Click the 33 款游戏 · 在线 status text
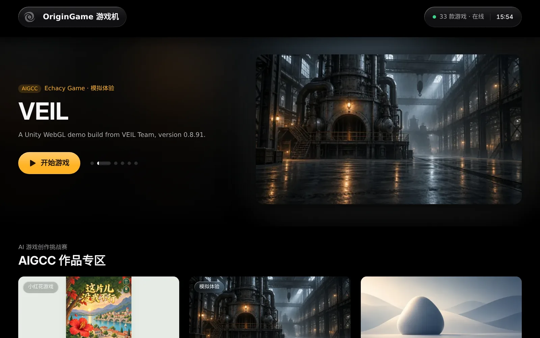The width and height of the screenshot is (540, 338). tap(462, 17)
